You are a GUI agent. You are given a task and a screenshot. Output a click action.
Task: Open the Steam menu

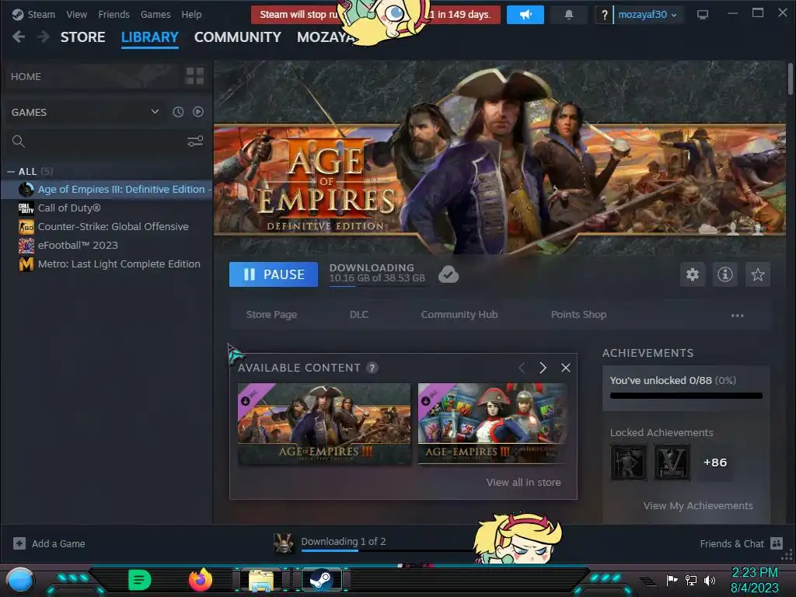[x=41, y=15]
